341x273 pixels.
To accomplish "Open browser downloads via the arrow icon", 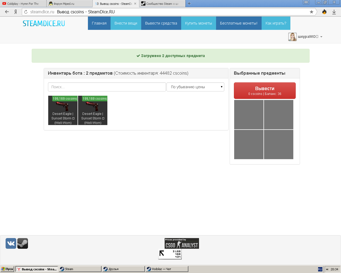I will (x=334, y=12).
